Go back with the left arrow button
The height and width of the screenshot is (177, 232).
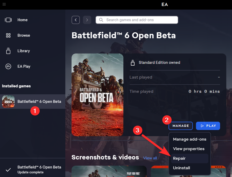76,20
